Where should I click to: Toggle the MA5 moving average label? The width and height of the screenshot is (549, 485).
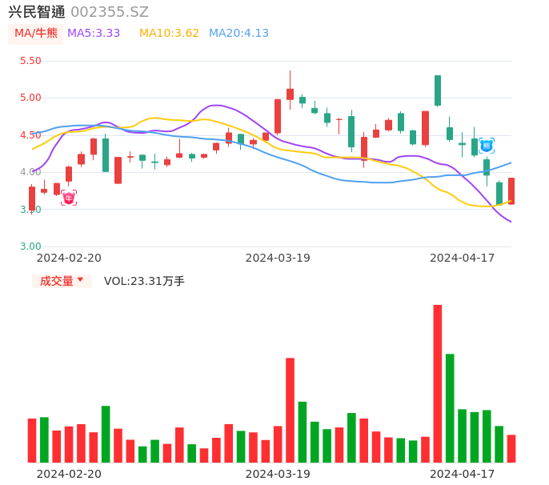tap(94, 34)
